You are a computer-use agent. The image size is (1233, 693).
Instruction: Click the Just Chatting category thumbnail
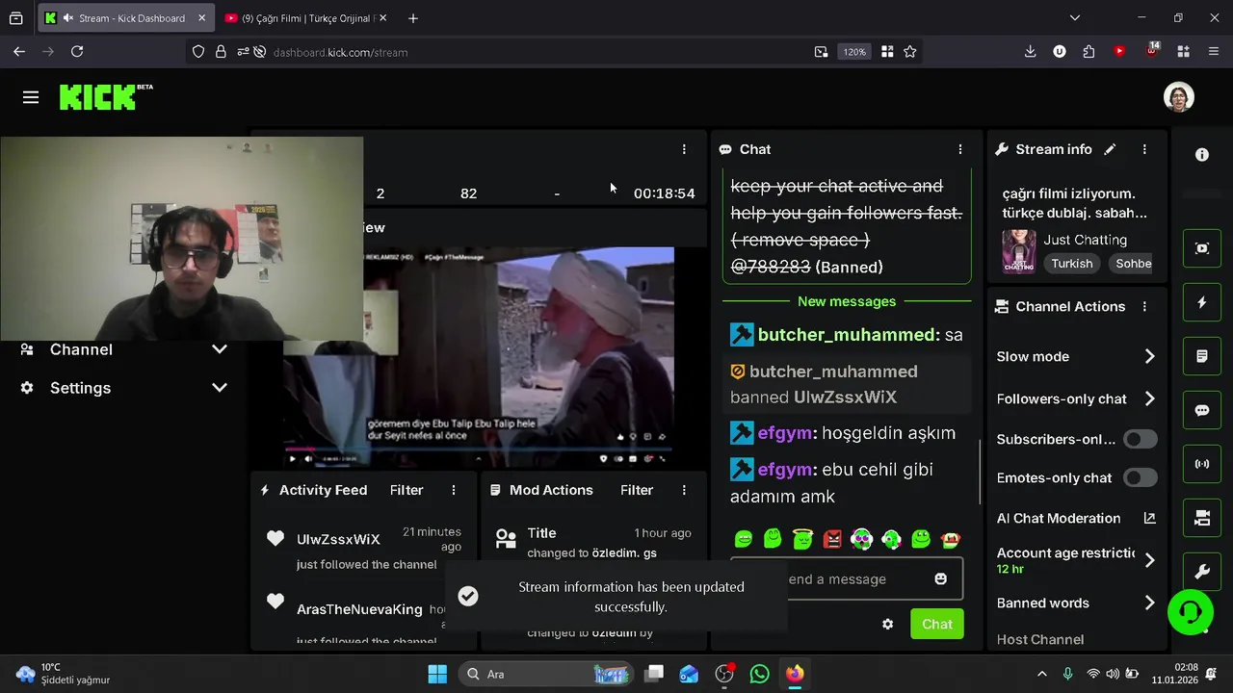pyautogui.click(x=1018, y=250)
